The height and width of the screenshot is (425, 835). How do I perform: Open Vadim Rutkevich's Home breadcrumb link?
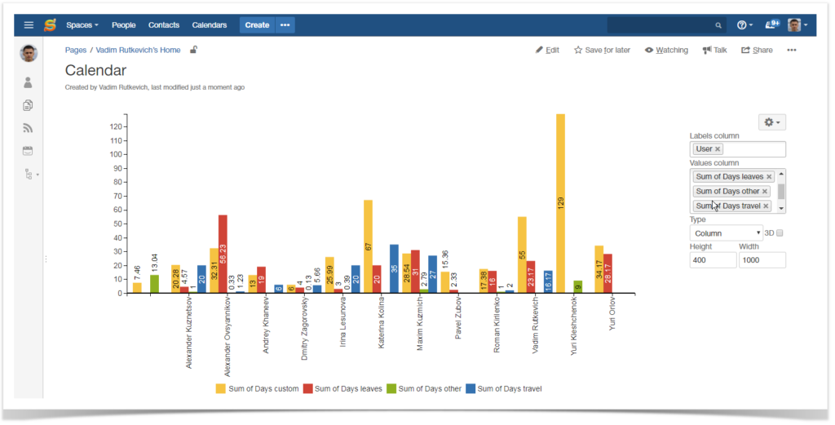pos(139,50)
